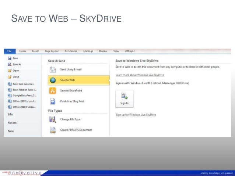The width and height of the screenshot is (235, 176).
Task: Open the Mailings tab
Action: pos(88,51)
